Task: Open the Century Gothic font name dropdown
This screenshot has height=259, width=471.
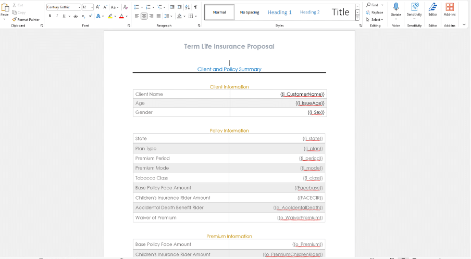Action: coord(79,7)
